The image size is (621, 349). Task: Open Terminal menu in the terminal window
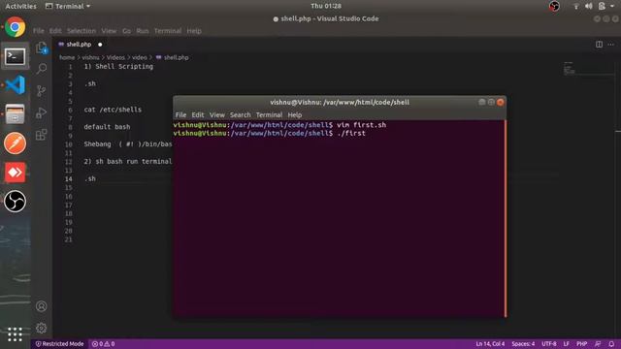pyautogui.click(x=269, y=114)
